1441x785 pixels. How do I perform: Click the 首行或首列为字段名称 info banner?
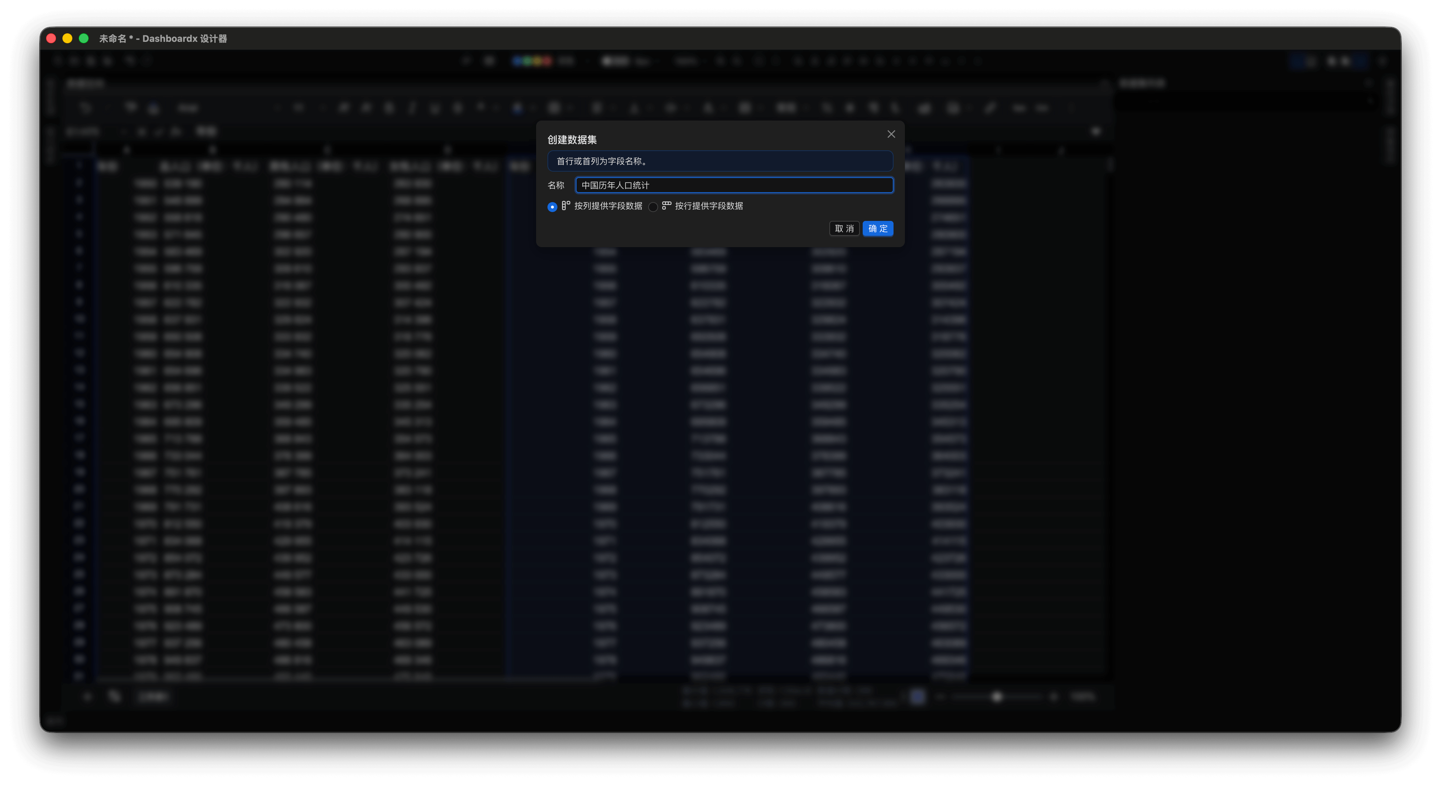click(720, 161)
